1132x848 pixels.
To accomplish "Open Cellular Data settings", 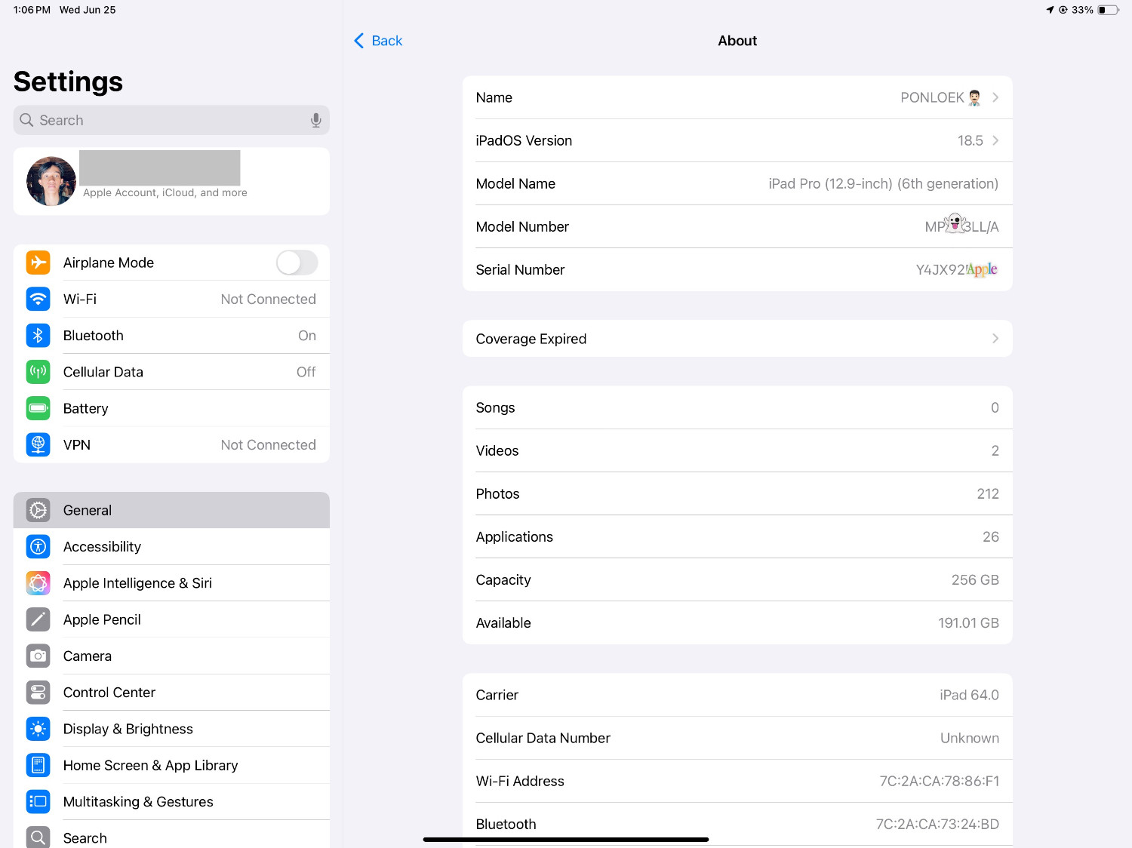I will 171,372.
